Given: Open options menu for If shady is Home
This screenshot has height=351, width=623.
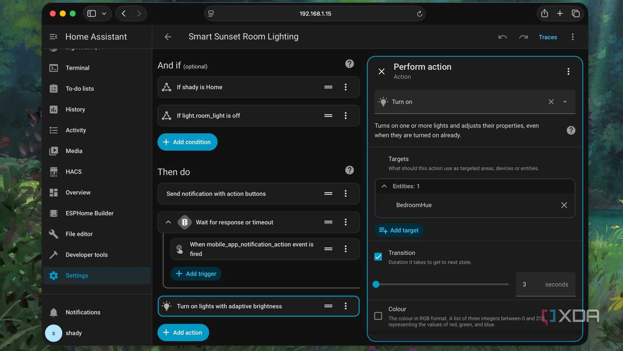Looking at the screenshot, I should (x=345, y=87).
